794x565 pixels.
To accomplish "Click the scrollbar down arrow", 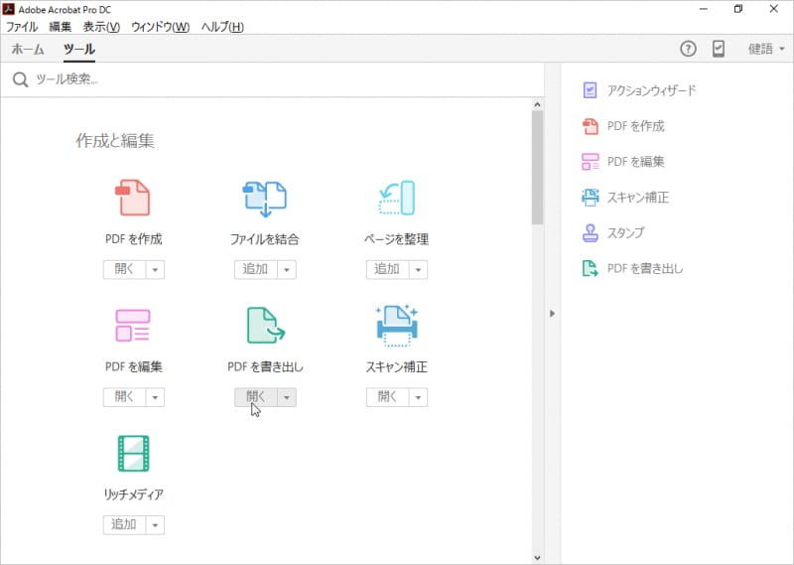I will 537,558.
